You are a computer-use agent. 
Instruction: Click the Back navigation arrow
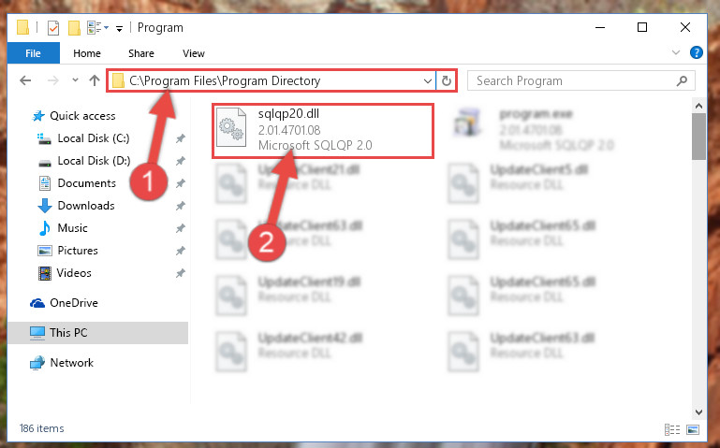click(25, 80)
